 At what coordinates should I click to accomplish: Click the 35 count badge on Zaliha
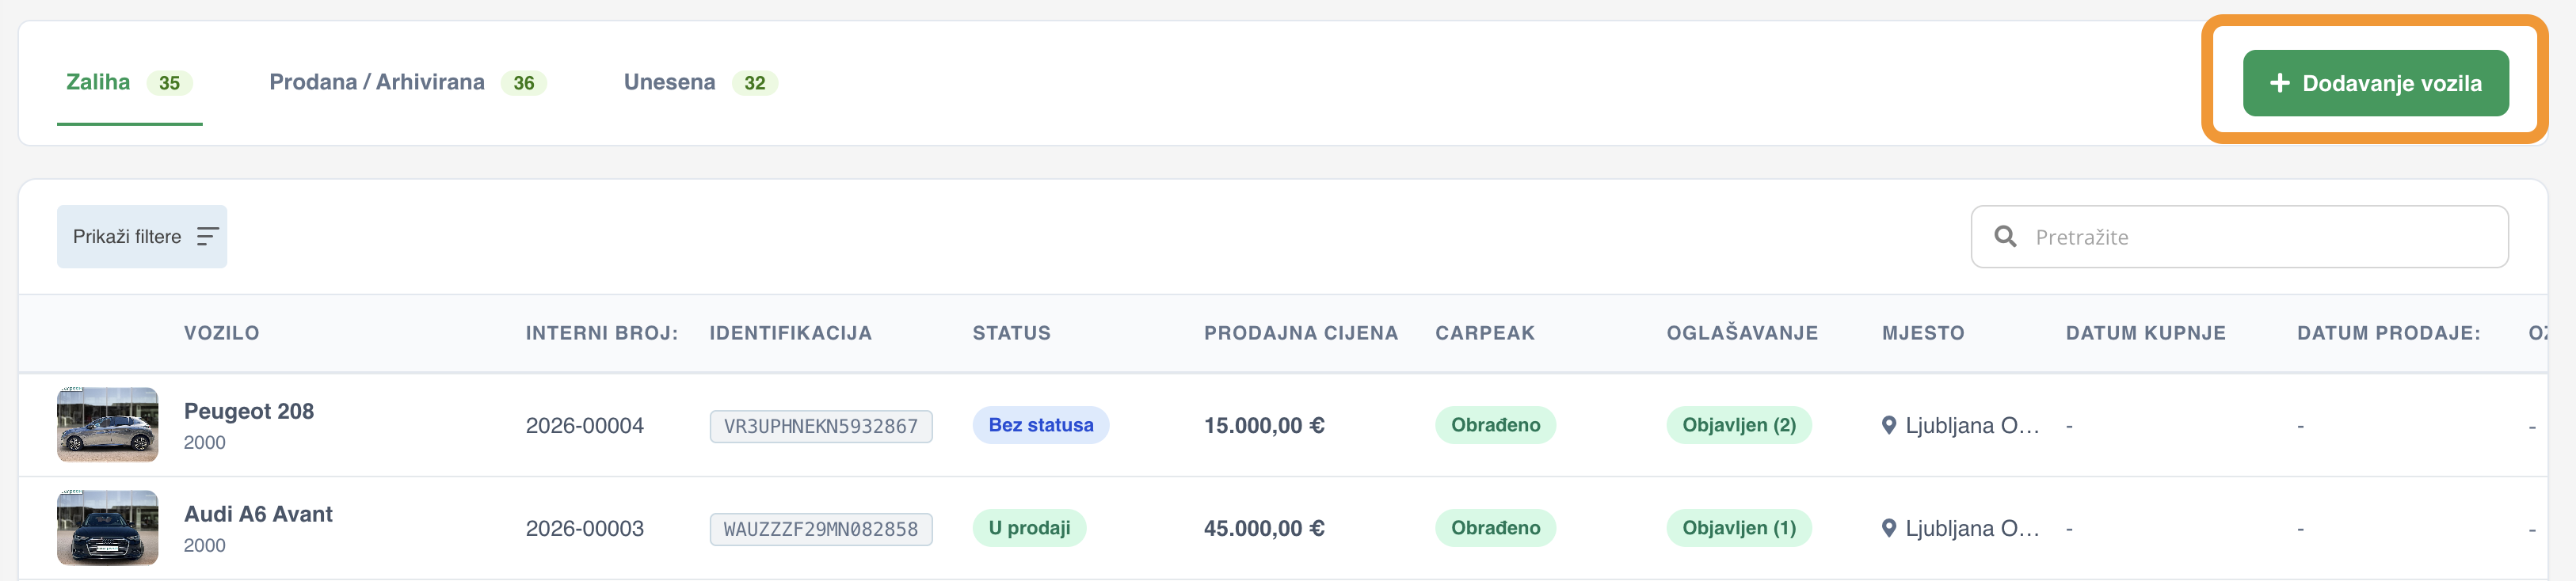point(170,83)
